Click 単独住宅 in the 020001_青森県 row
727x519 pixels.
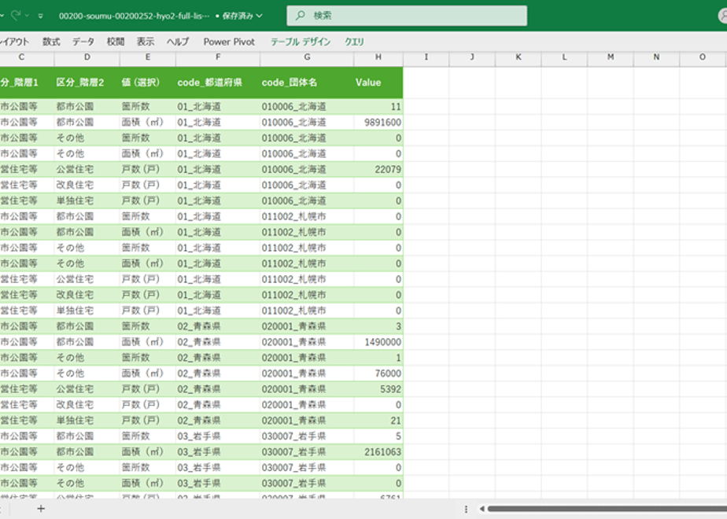point(87,421)
